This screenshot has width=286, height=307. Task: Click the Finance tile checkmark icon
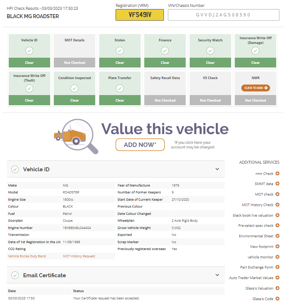165,51
